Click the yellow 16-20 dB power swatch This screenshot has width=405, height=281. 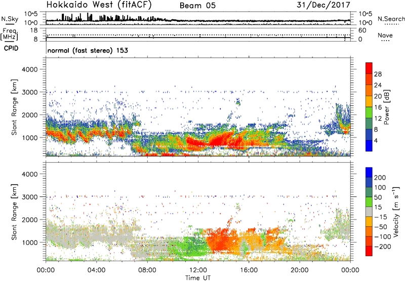(x=369, y=101)
